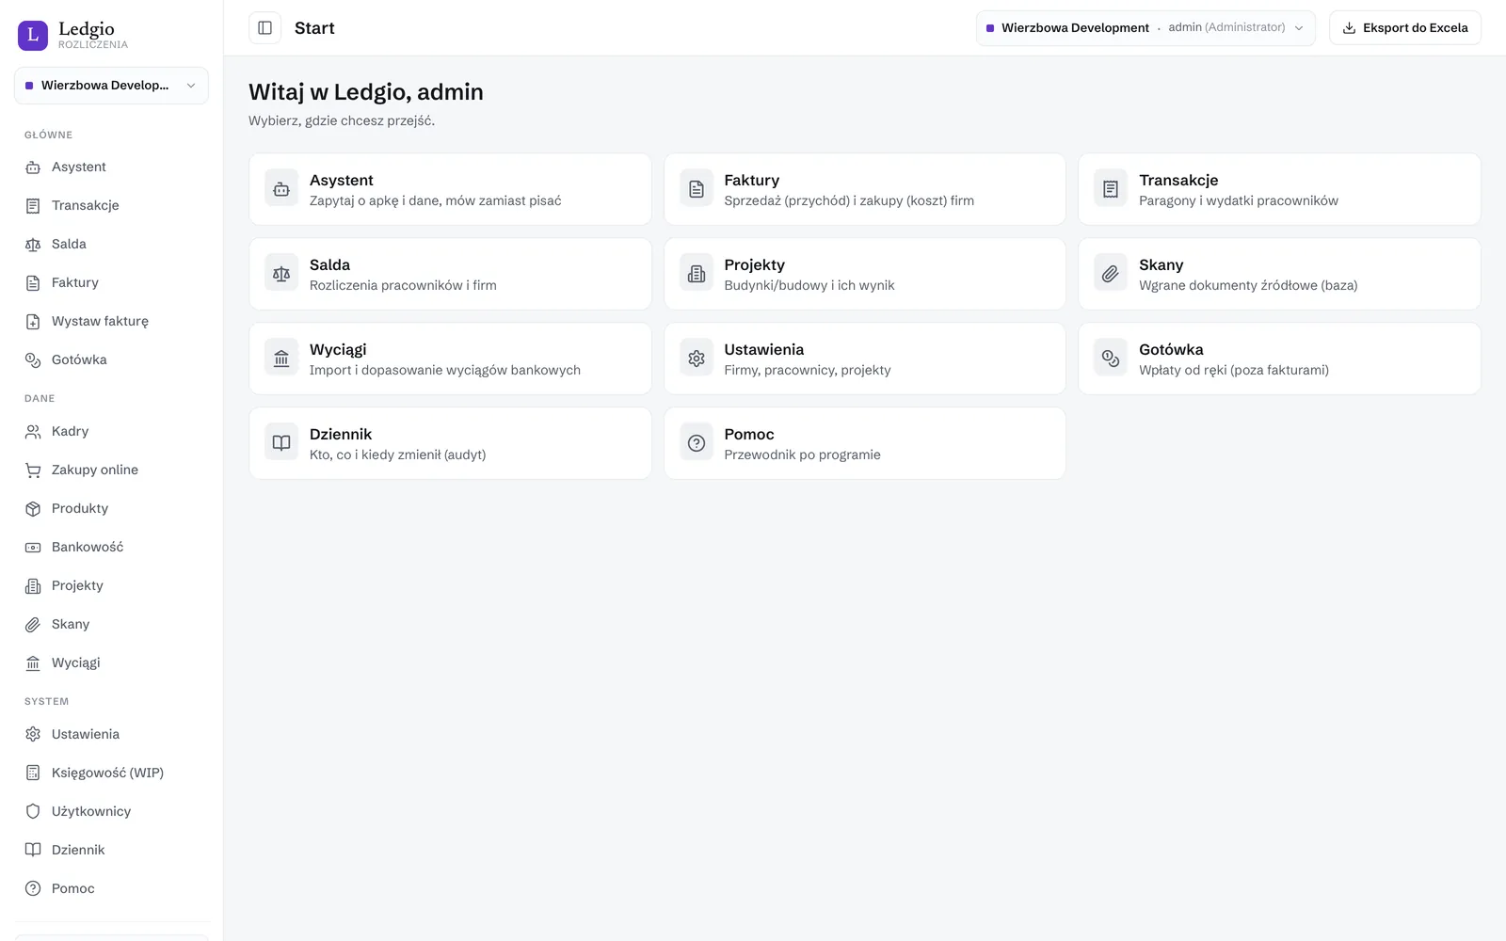This screenshot has height=941, width=1506.
Task: Open the Projekty card
Action: 865,274
